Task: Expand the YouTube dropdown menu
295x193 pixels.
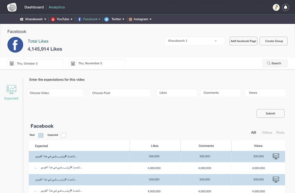Action: tap(71, 19)
